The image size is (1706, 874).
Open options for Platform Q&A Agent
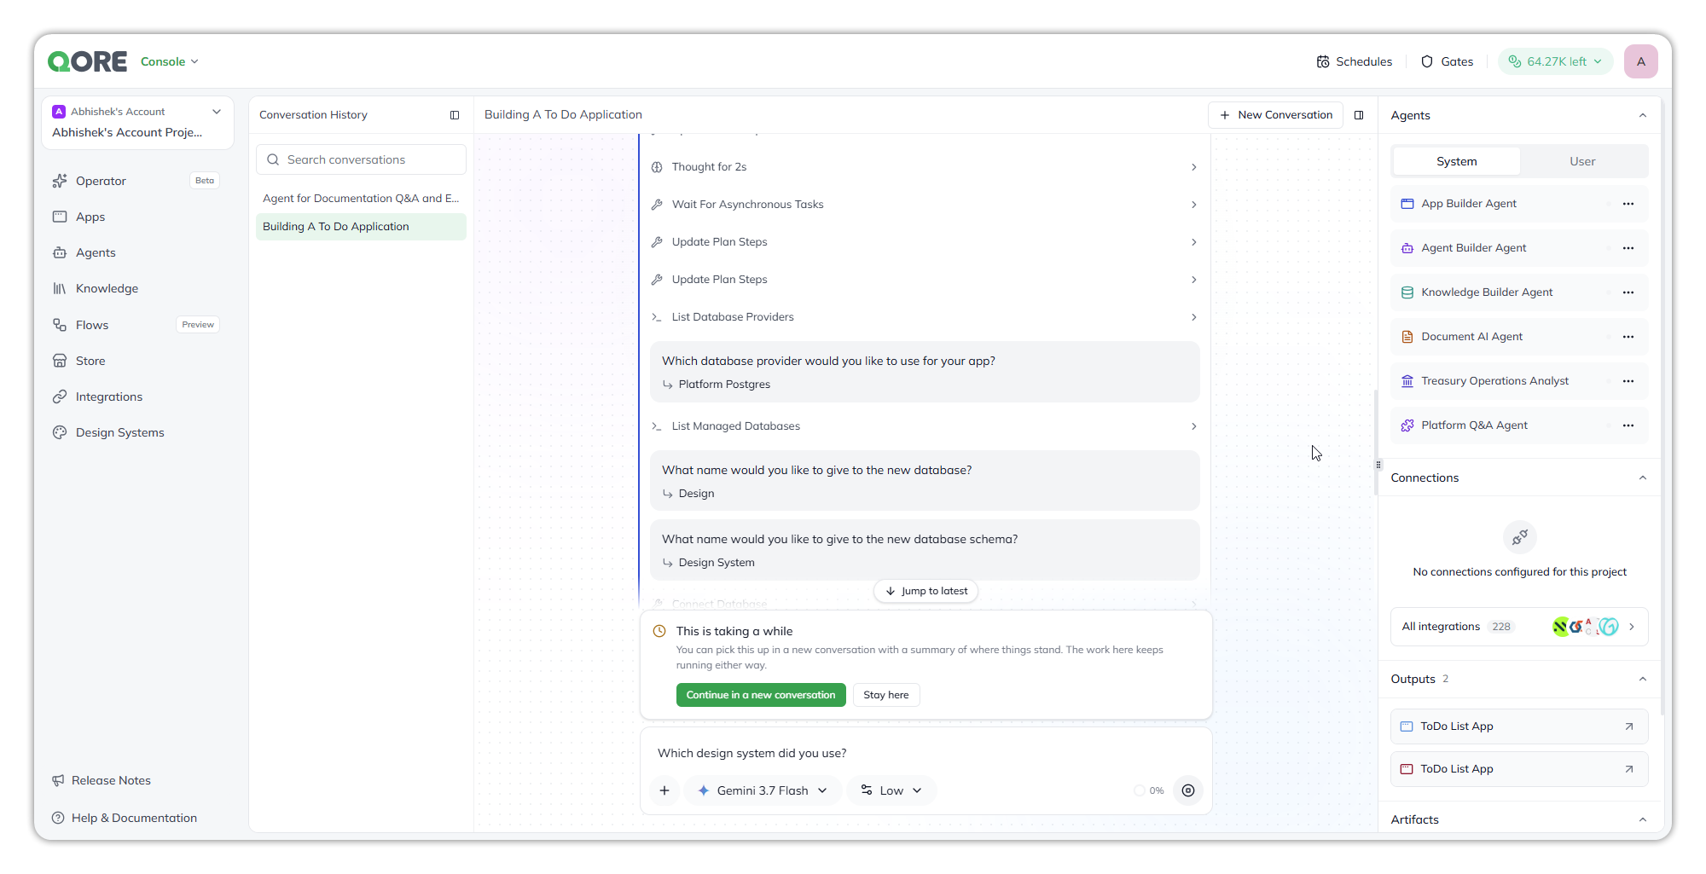click(1628, 425)
